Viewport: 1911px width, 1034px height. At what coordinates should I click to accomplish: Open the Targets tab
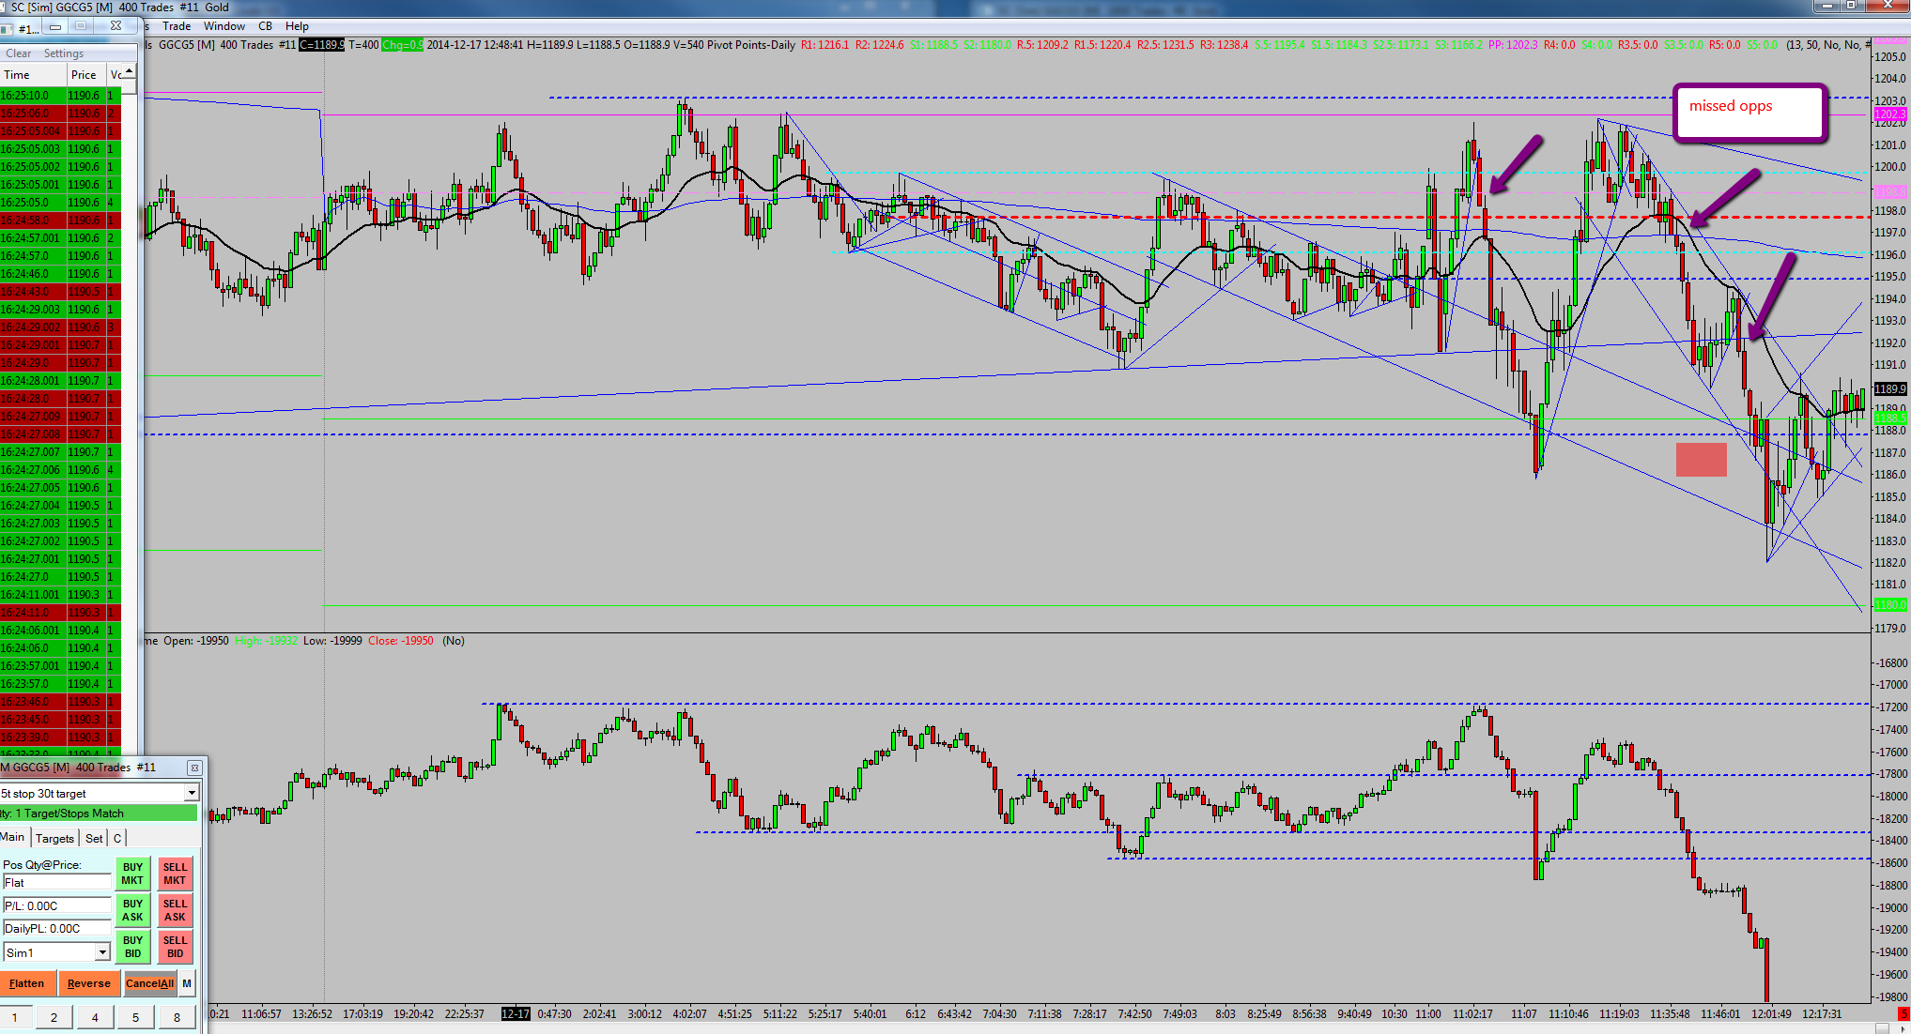[54, 838]
